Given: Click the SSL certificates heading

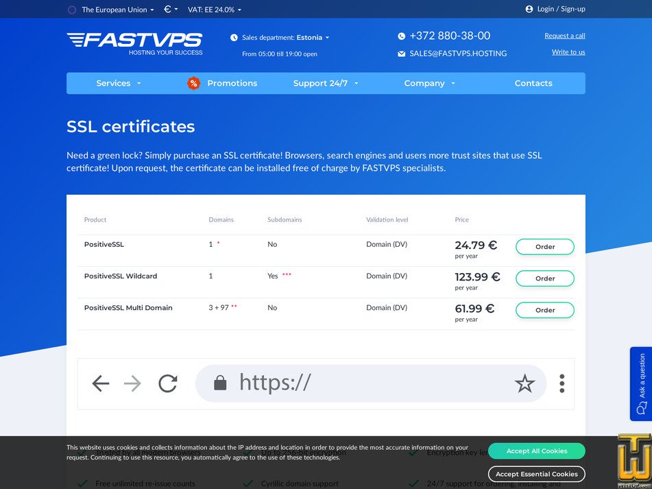Looking at the screenshot, I should click(130, 126).
